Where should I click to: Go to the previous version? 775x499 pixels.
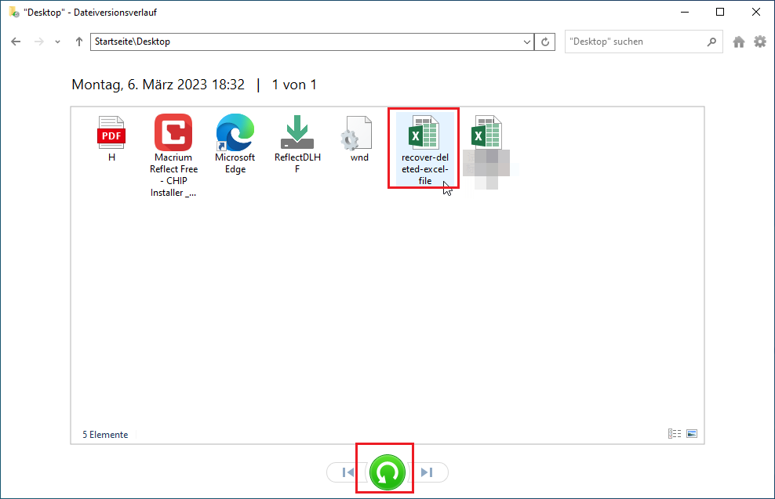[x=347, y=472]
